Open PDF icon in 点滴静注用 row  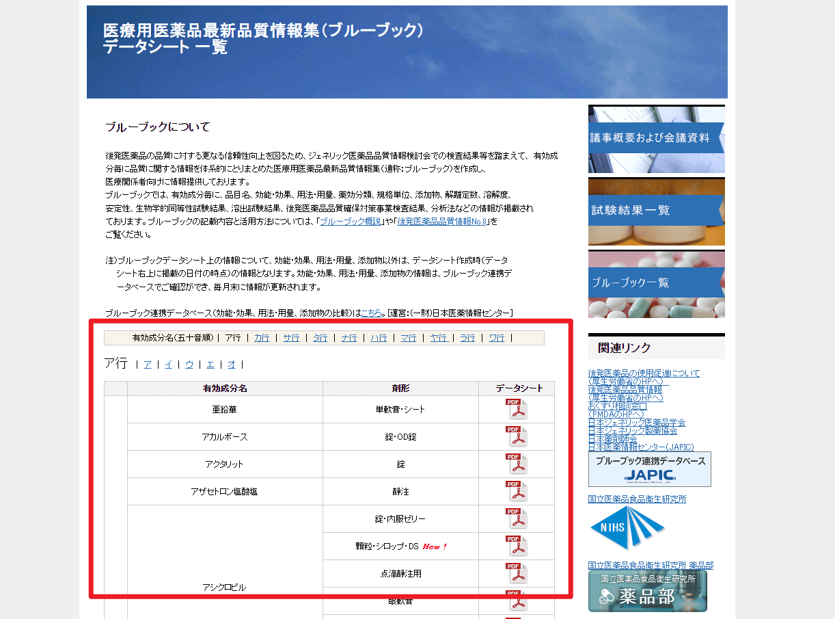tap(517, 573)
